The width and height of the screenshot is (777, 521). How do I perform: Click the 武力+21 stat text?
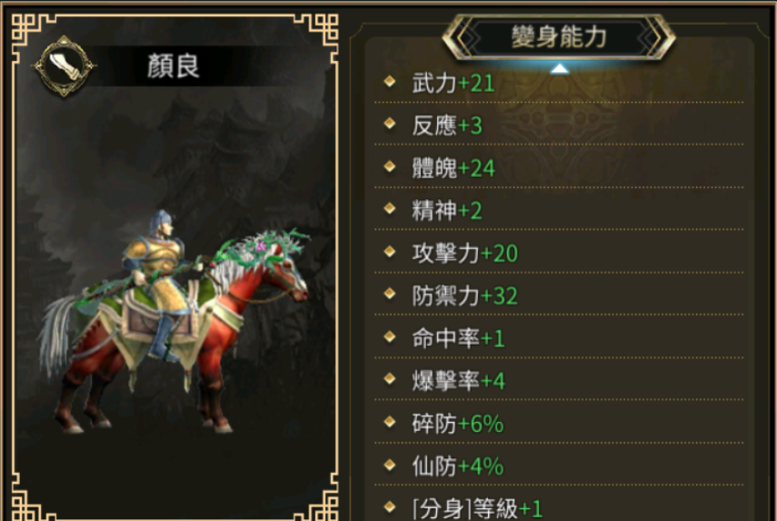[x=453, y=83]
